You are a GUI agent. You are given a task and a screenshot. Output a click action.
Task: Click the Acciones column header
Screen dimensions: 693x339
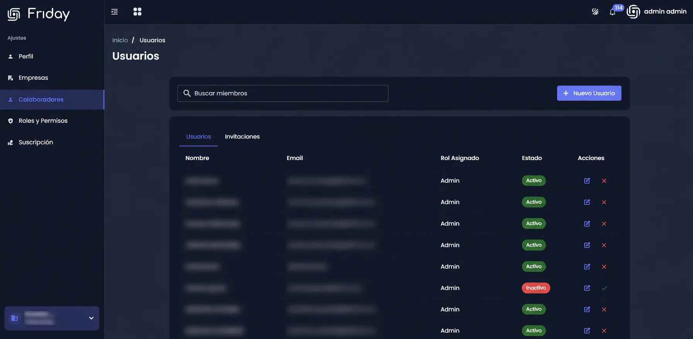point(591,158)
